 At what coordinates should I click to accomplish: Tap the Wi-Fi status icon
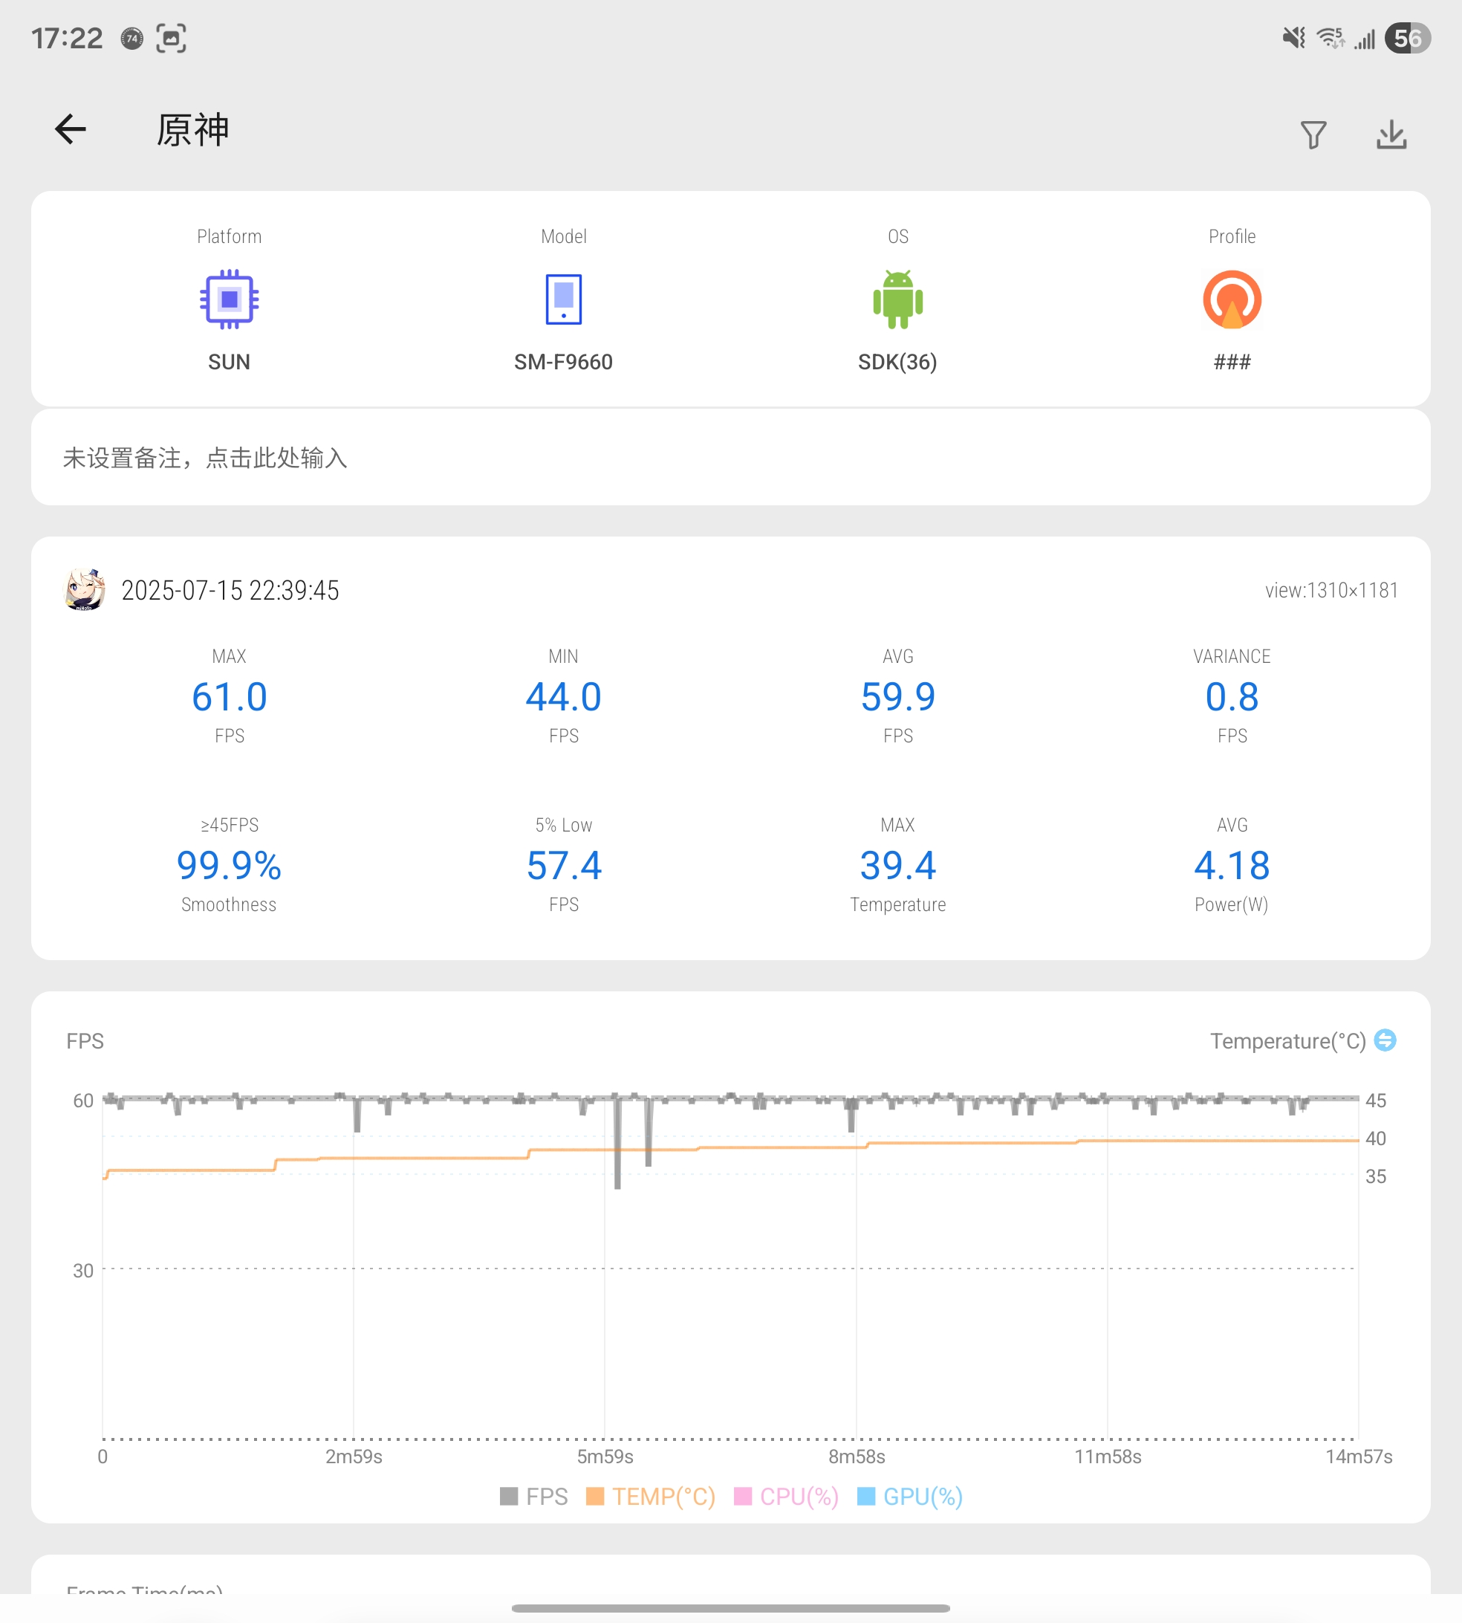coord(1331,38)
